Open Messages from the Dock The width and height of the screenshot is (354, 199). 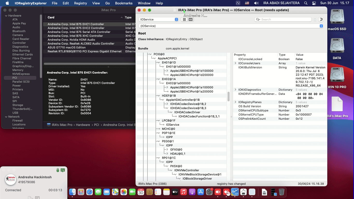98,192
